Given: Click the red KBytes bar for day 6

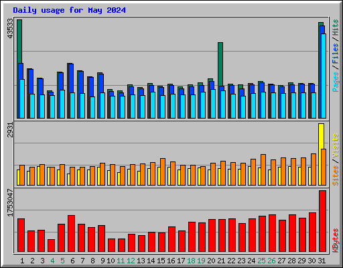Looking at the screenshot, I should tap(71, 234).
